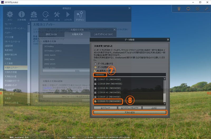This screenshot has height=139, width=211.
Task: Click the neowise search field
Action: (x=130, y=75)
